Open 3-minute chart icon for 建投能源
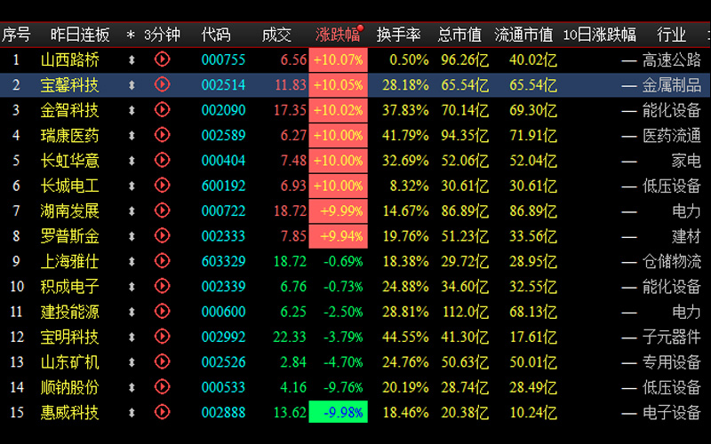The width and height of the screenshot is (711, 444). point(162,312)
